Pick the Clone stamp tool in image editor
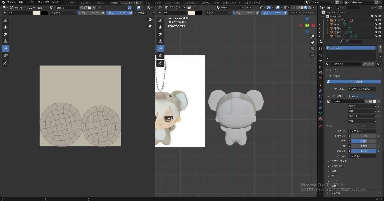This screenshot has height=201, width=384. coord(6,41)
